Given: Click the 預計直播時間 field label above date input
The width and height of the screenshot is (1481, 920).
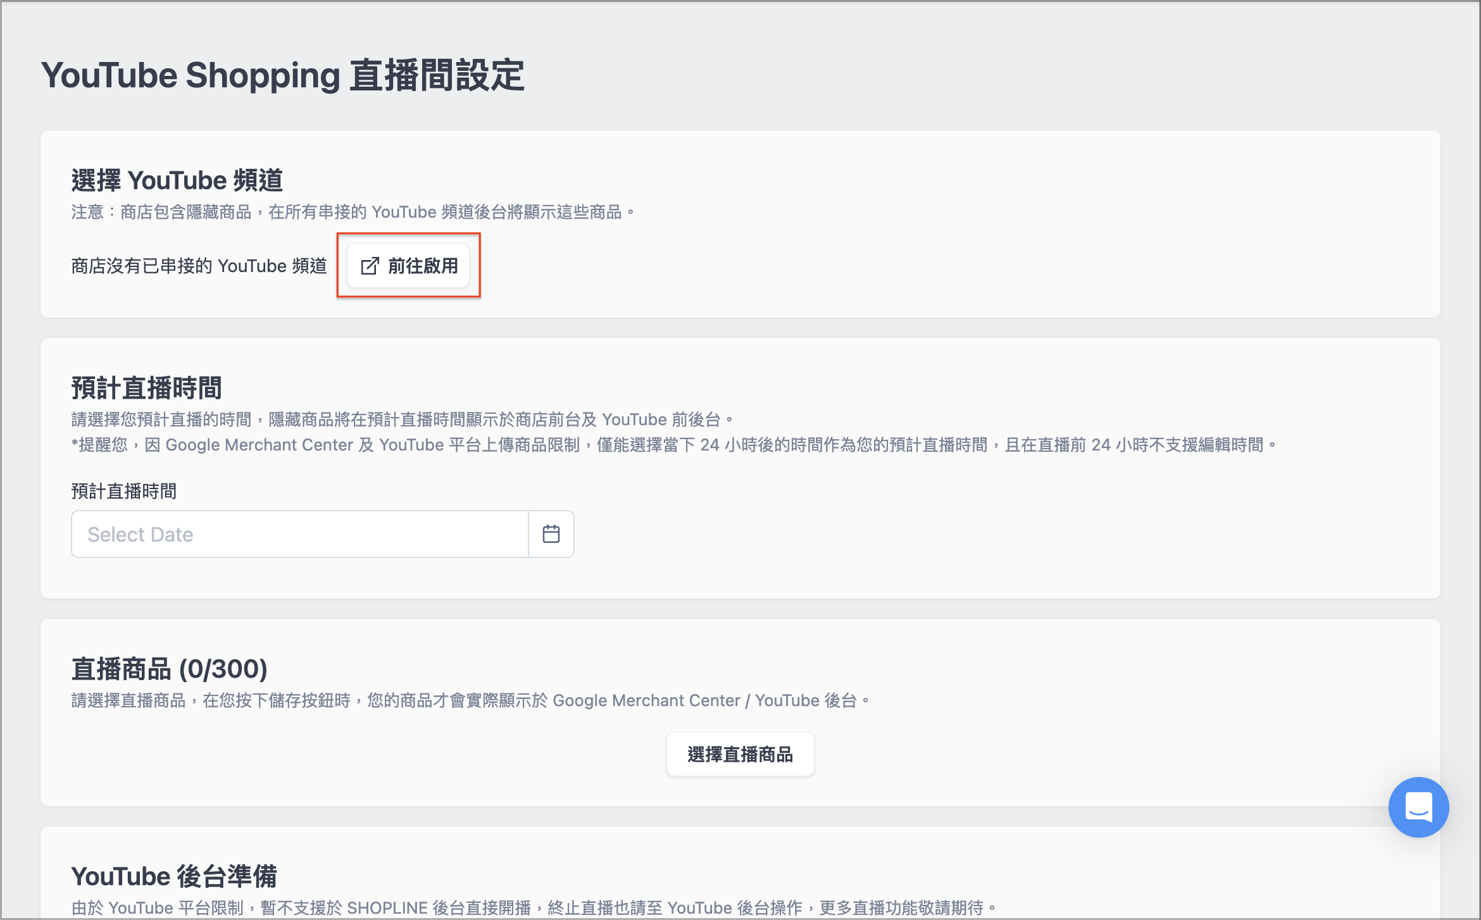Looking at the screenshot, I should (124, 491).
